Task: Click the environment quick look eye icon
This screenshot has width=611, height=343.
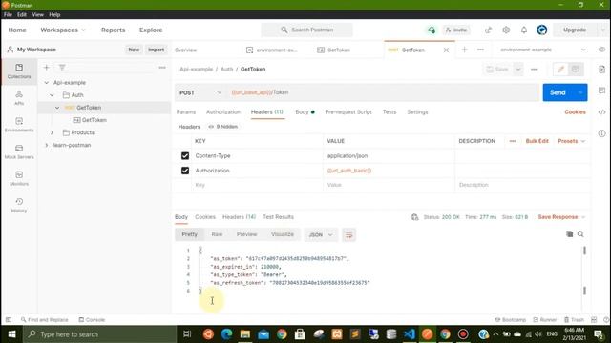Action: (602, 50)
